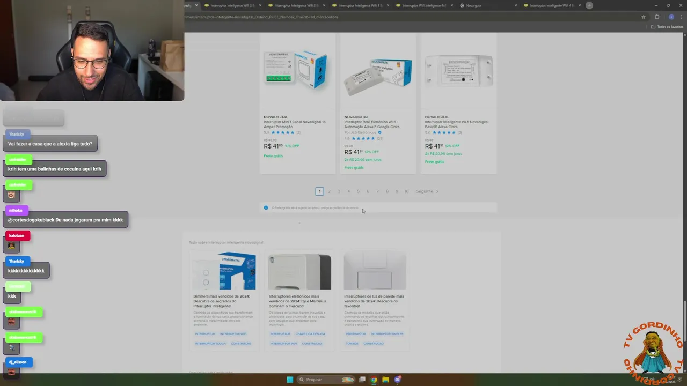Image resolution: width=687 pixels, height=386 pixels.
Task: Click the CHAVE LIGA DESLIGA tag
Action: 310,334
